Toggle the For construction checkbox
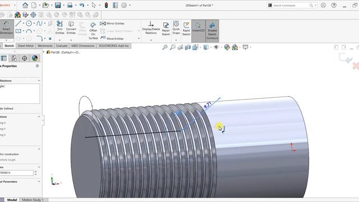Image resolution: width=359 pixels, height=202 pixels. click(9, 154)
